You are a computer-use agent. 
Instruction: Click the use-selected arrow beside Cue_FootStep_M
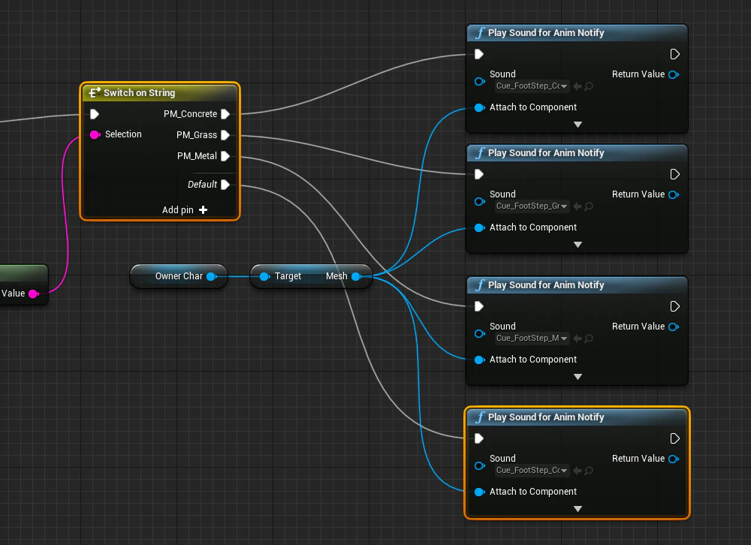coord(578,339)
